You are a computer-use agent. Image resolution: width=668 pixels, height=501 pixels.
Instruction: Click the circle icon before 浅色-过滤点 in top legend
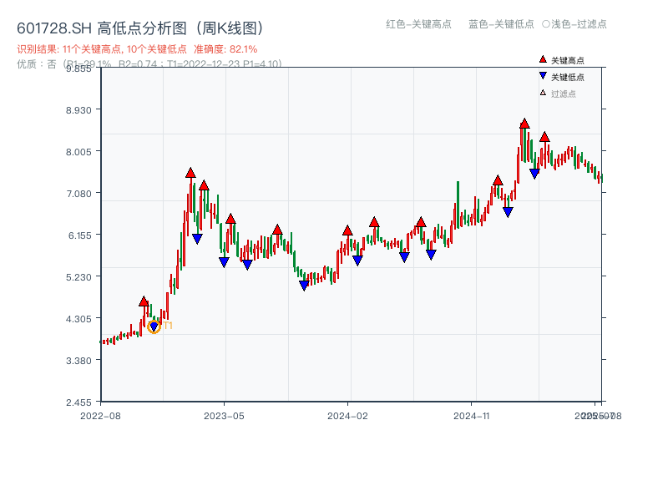coord(547,25)
